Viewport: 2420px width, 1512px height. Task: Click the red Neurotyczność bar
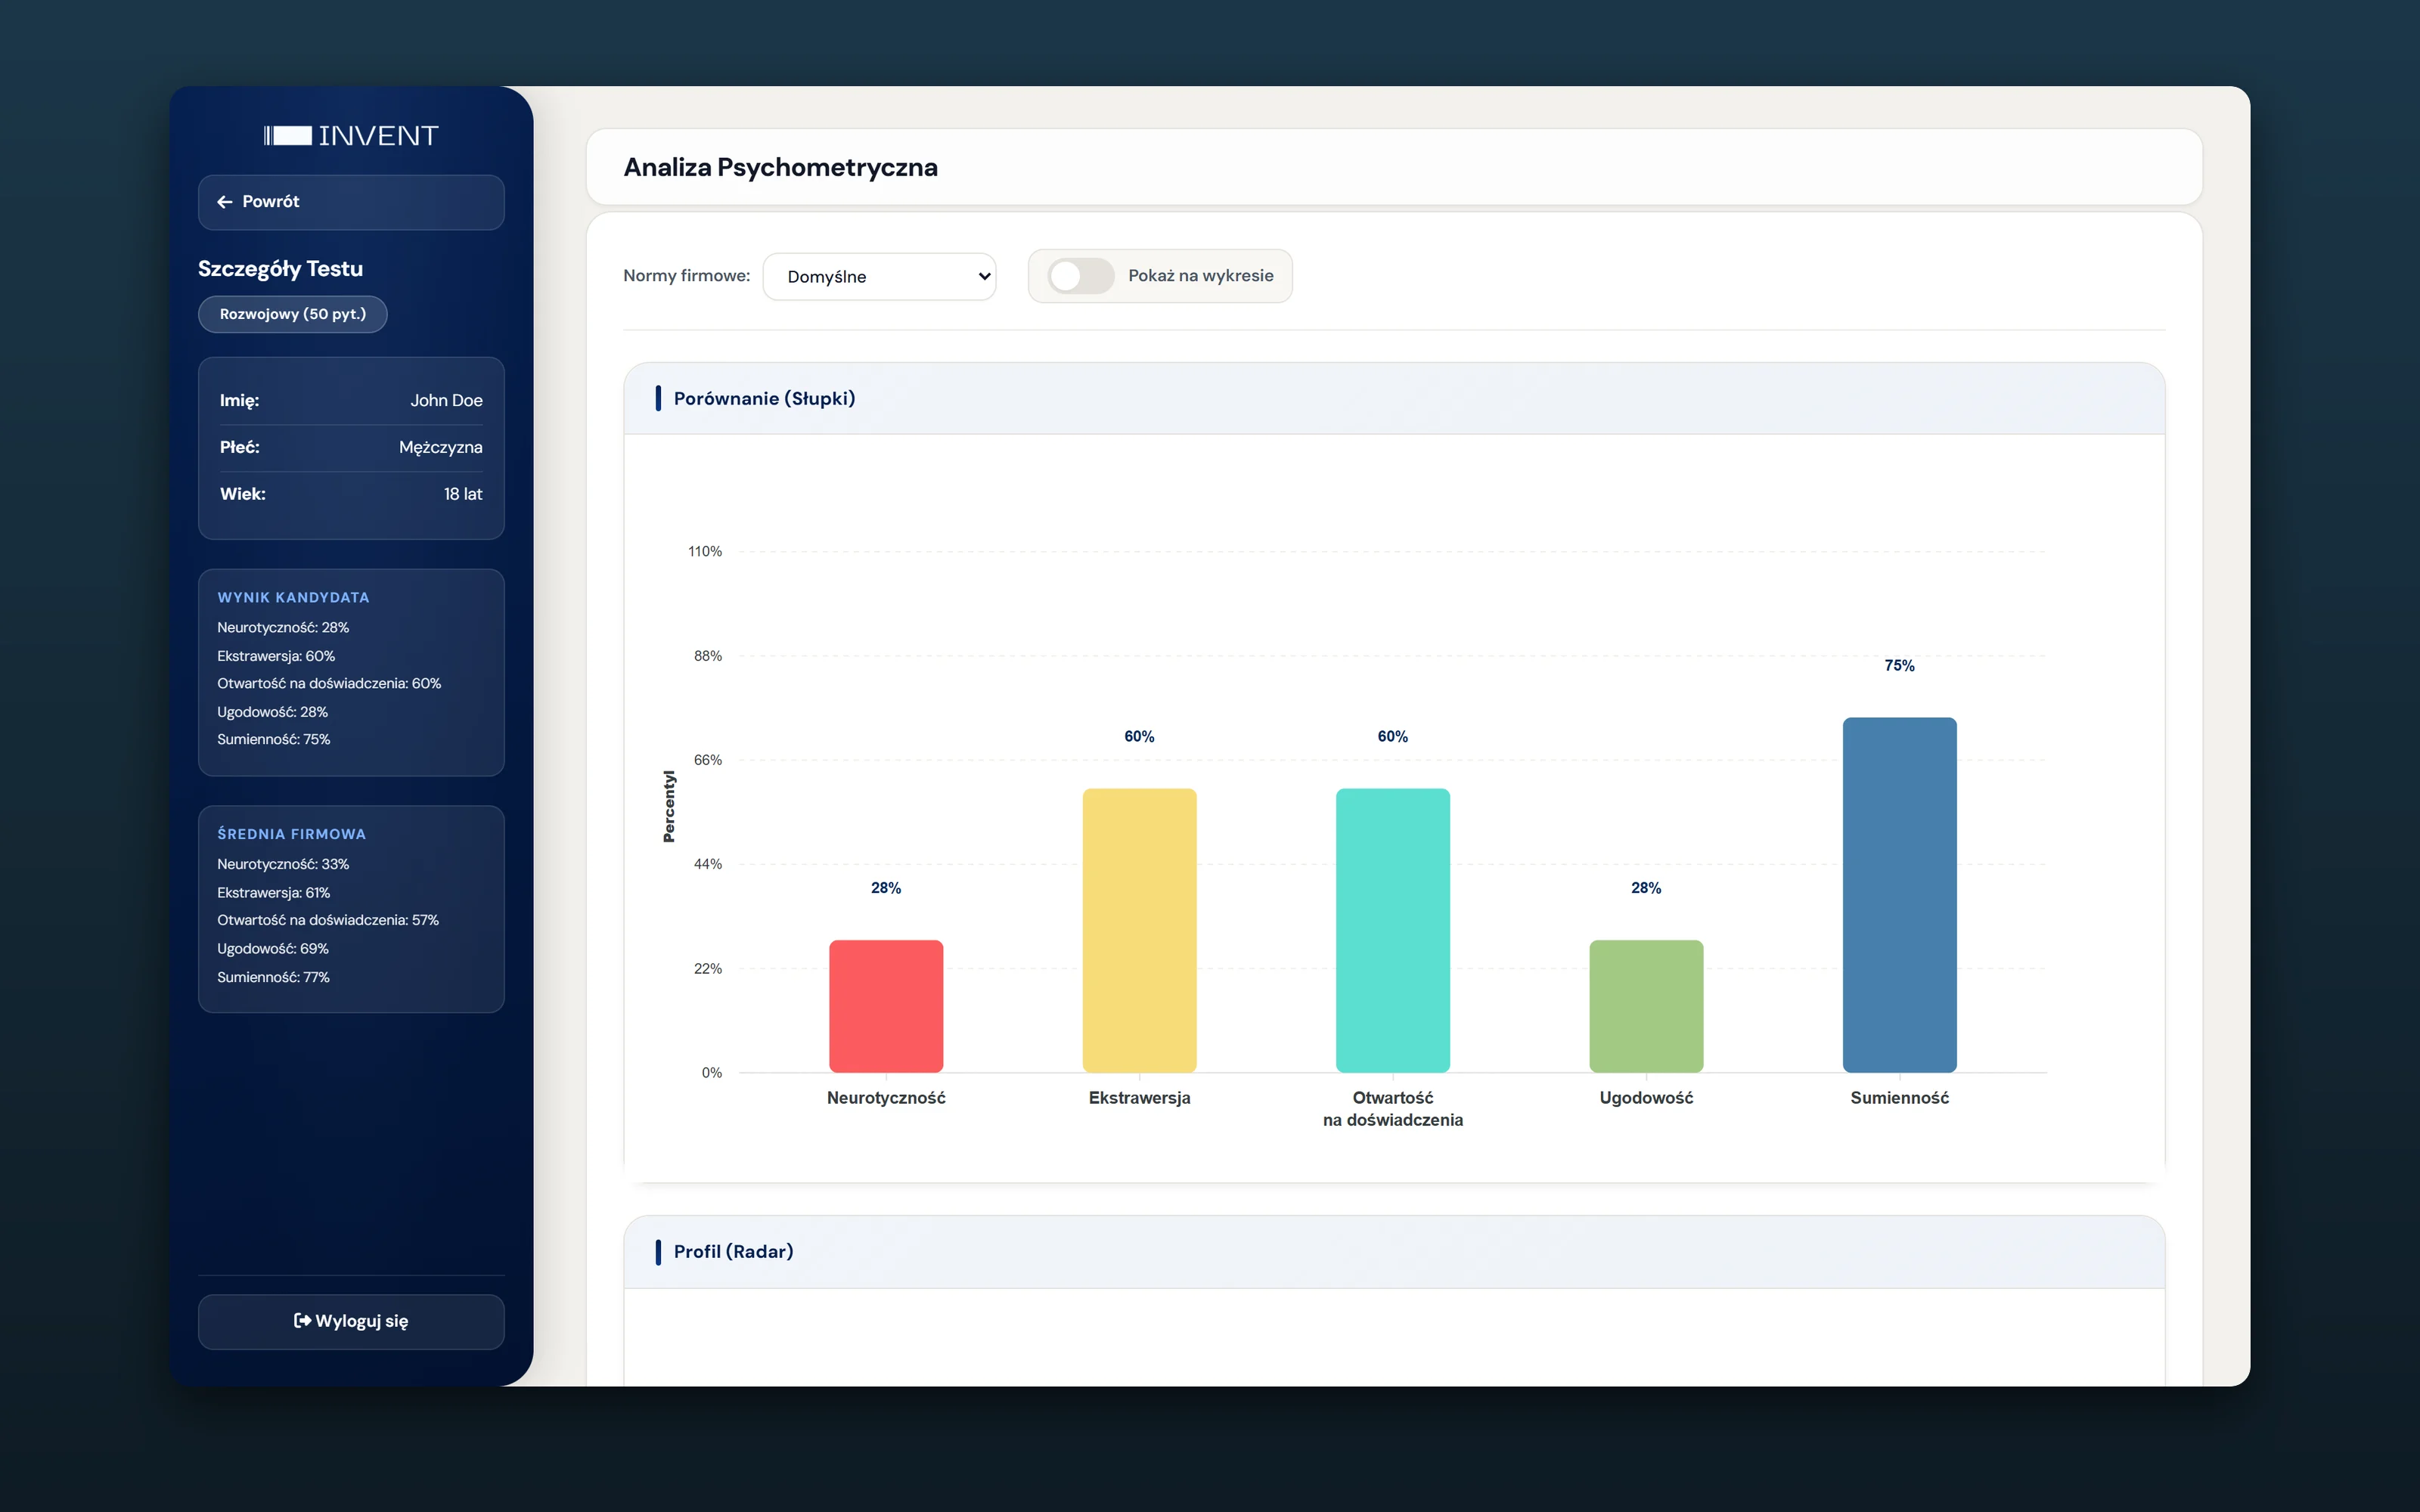point(886,1006)
